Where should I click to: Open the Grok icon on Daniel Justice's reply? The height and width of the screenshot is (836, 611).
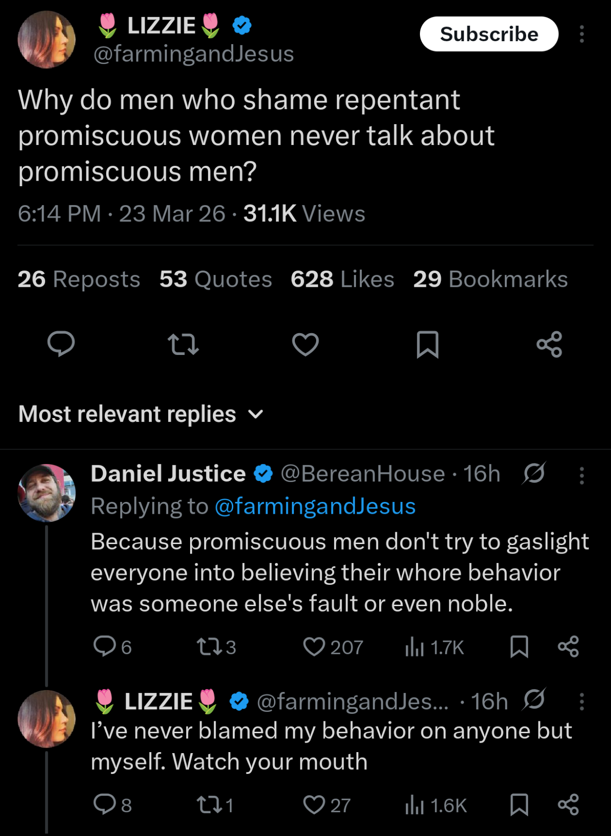[x=534, y=473]
